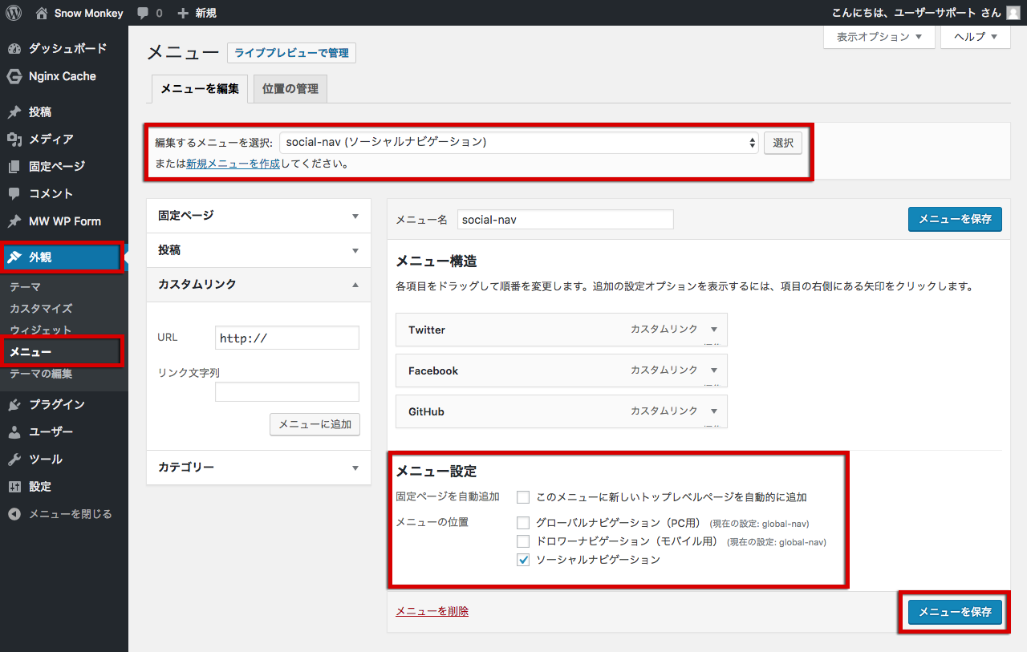
Task: Click the 固定ページ pages icon
Action: (x=14, y=167)
